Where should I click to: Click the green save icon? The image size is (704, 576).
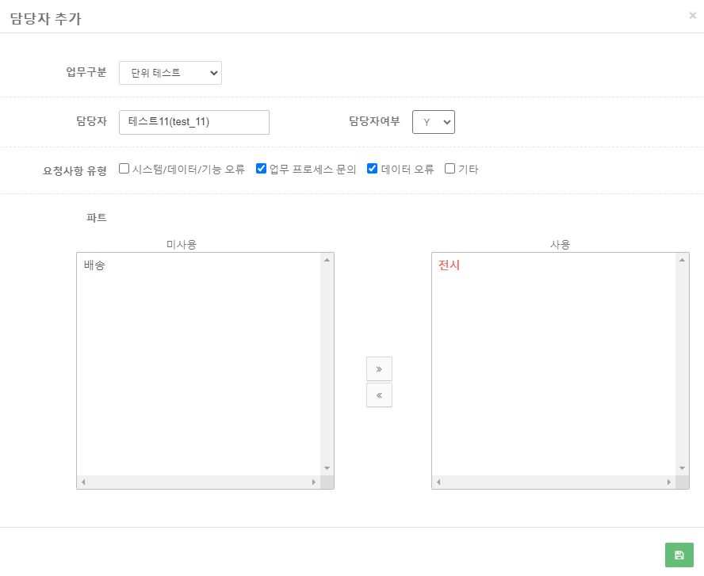click(x=679, y=555)
